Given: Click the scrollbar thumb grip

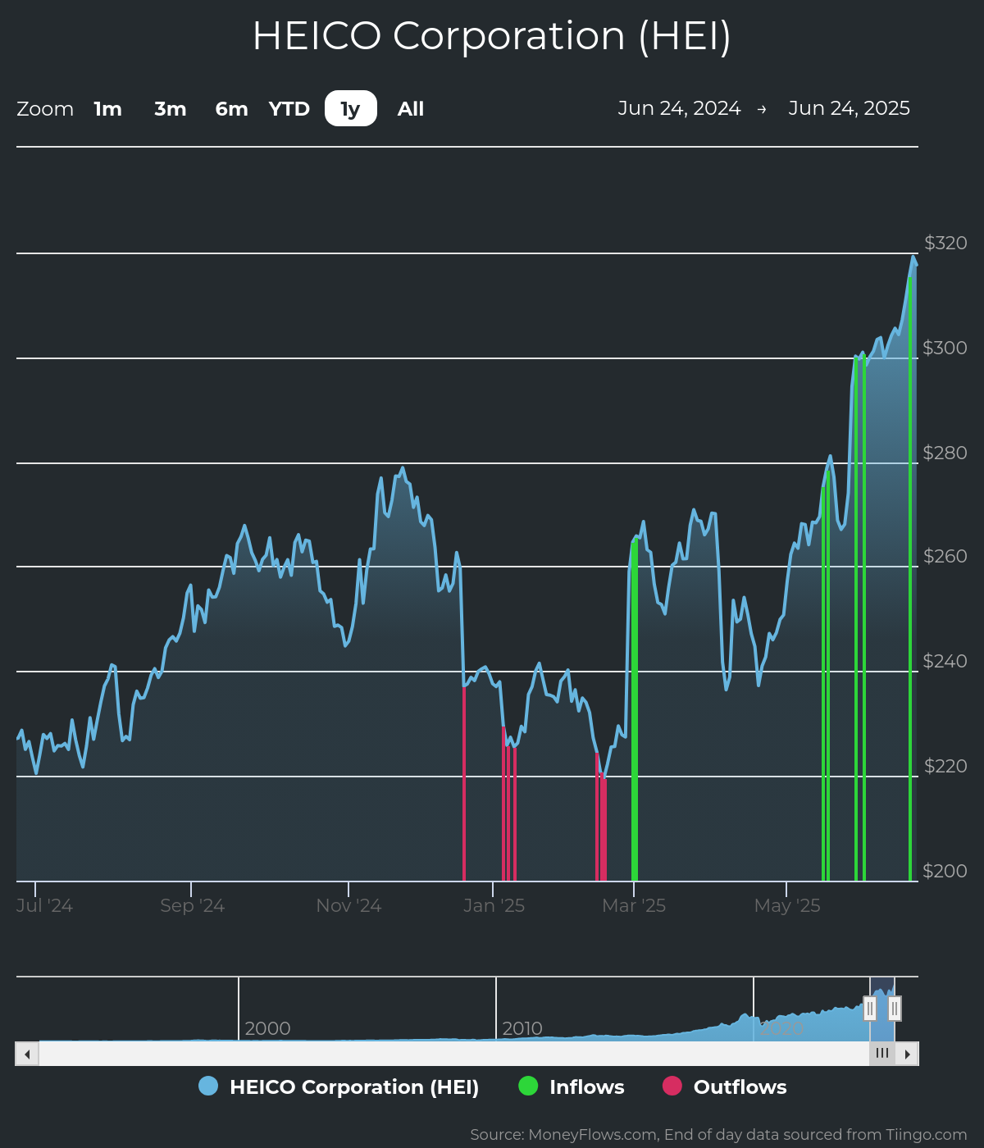Looking at the screenshot, I should coord(882,1054).
